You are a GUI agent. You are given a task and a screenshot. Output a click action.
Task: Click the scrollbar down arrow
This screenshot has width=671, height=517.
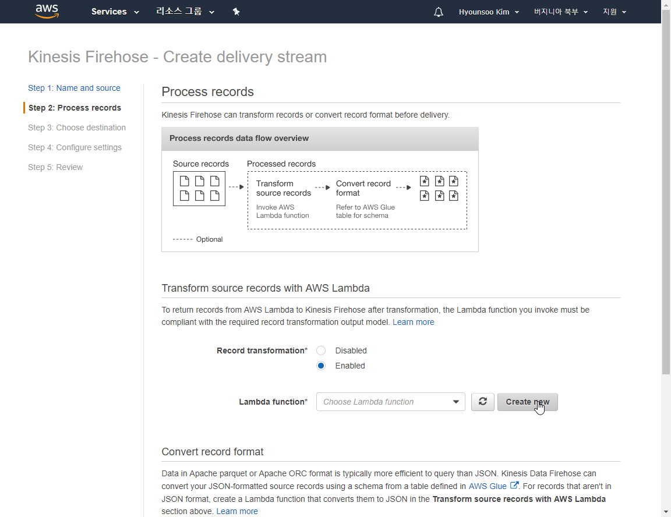(x=666, y=512)
